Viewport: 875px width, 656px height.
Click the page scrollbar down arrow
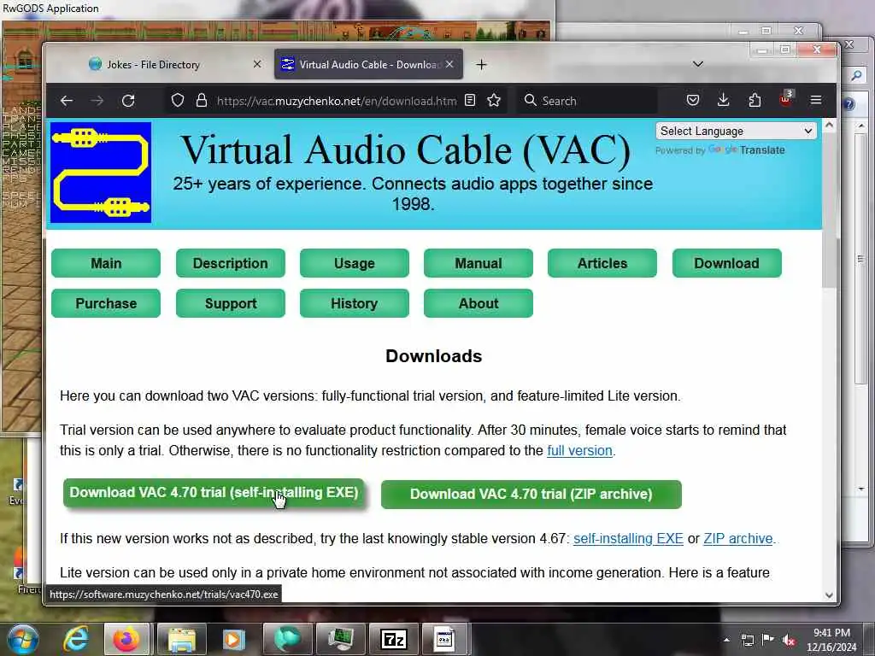[x=829, y=595]
